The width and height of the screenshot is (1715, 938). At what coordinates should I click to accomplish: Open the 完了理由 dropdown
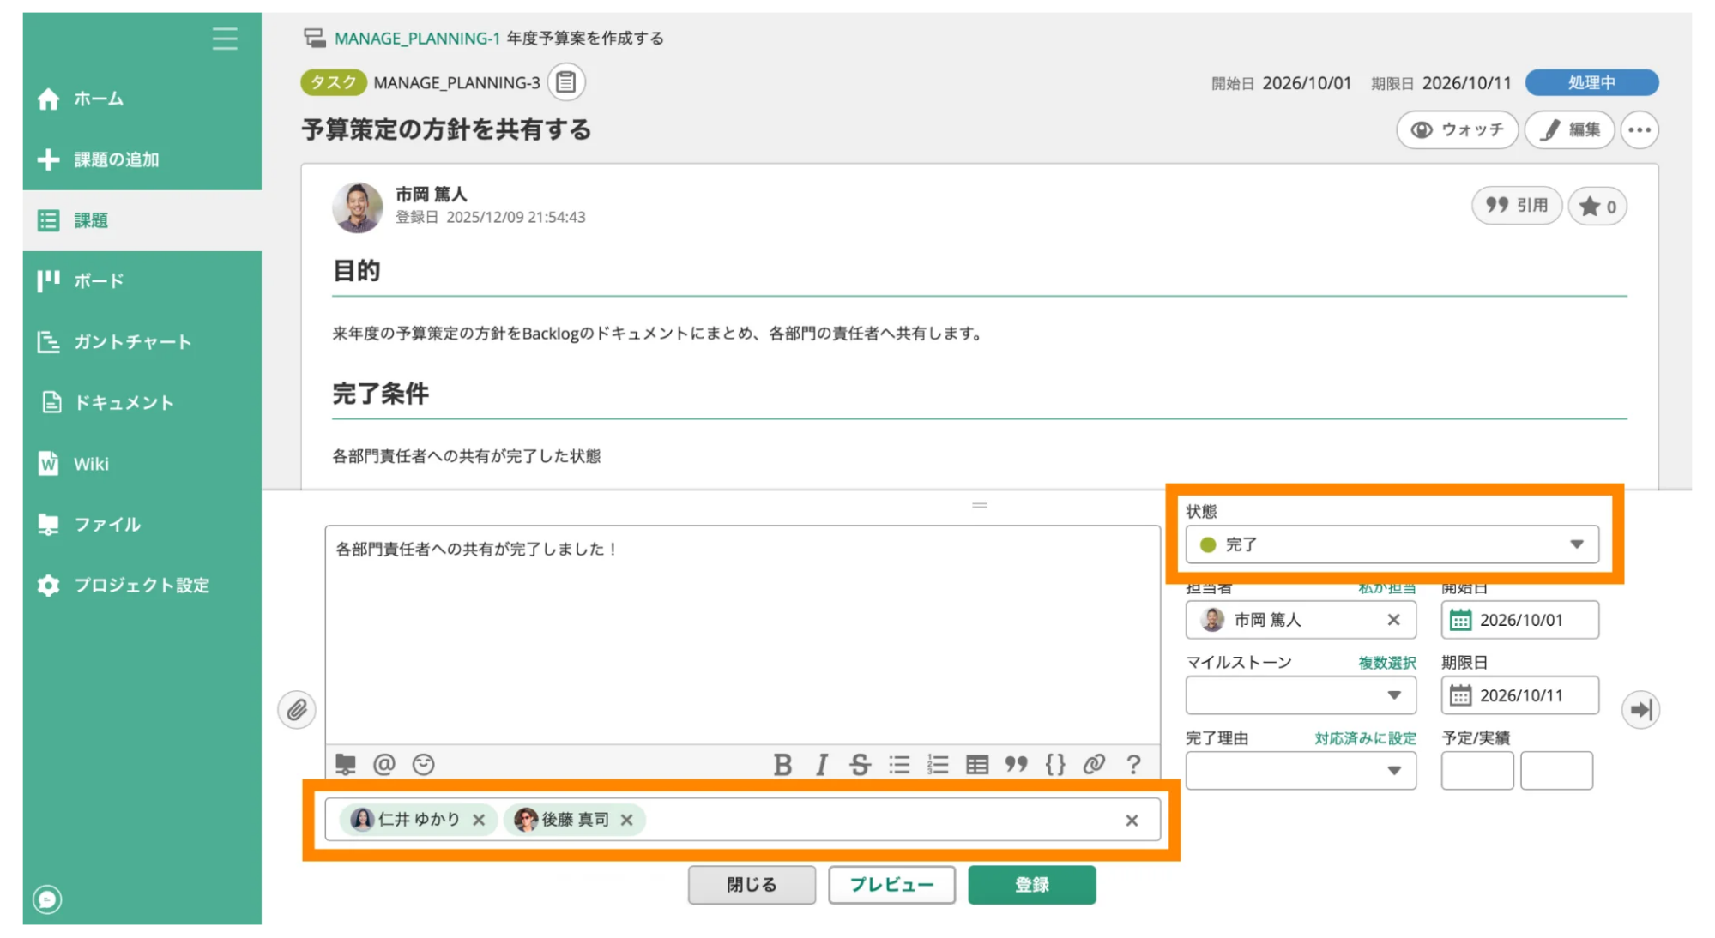(x=1301, y=771)
